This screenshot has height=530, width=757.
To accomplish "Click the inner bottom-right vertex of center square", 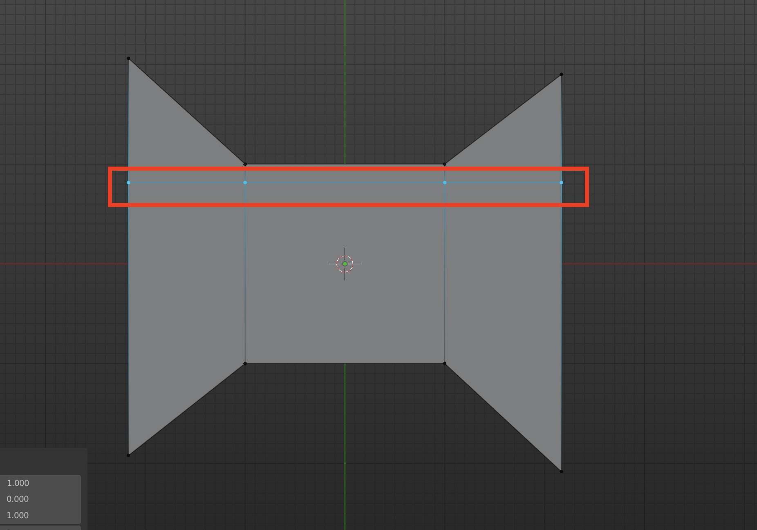I will pyautogui.click(x=445, y=363).
